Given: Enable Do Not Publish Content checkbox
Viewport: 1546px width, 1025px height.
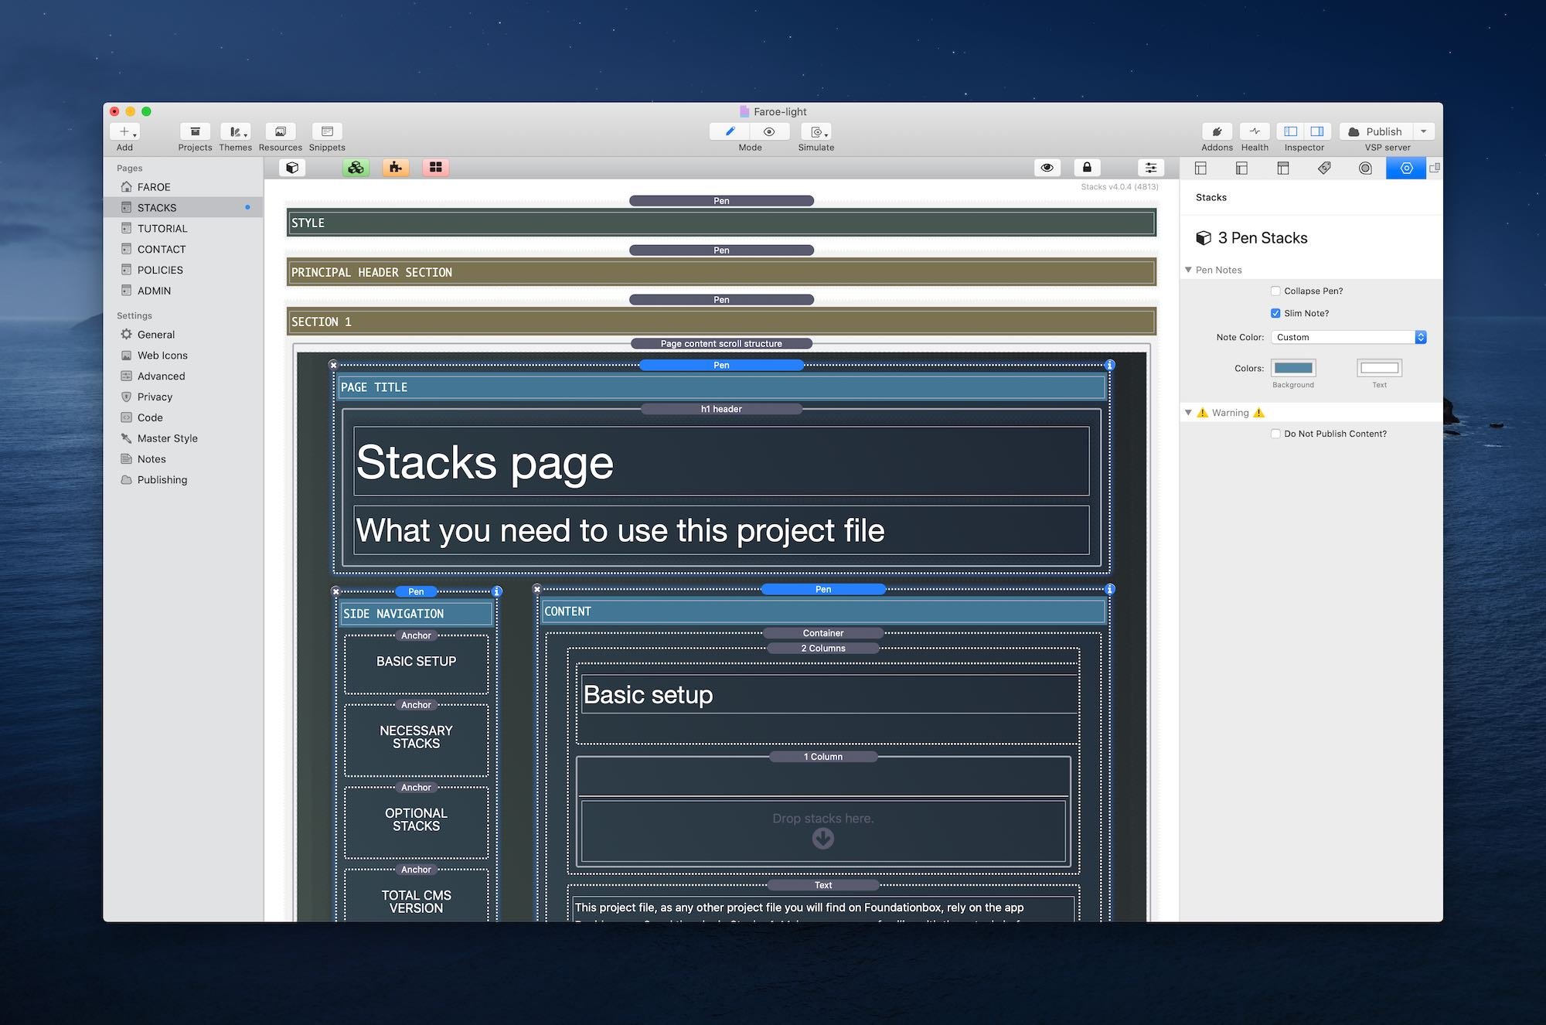Looking at the screenshot, I should tap(1275, 434).
